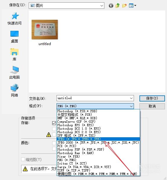Open 此电脑 in the sidebar
Screen dimensions: 167x180
point(14,72)
